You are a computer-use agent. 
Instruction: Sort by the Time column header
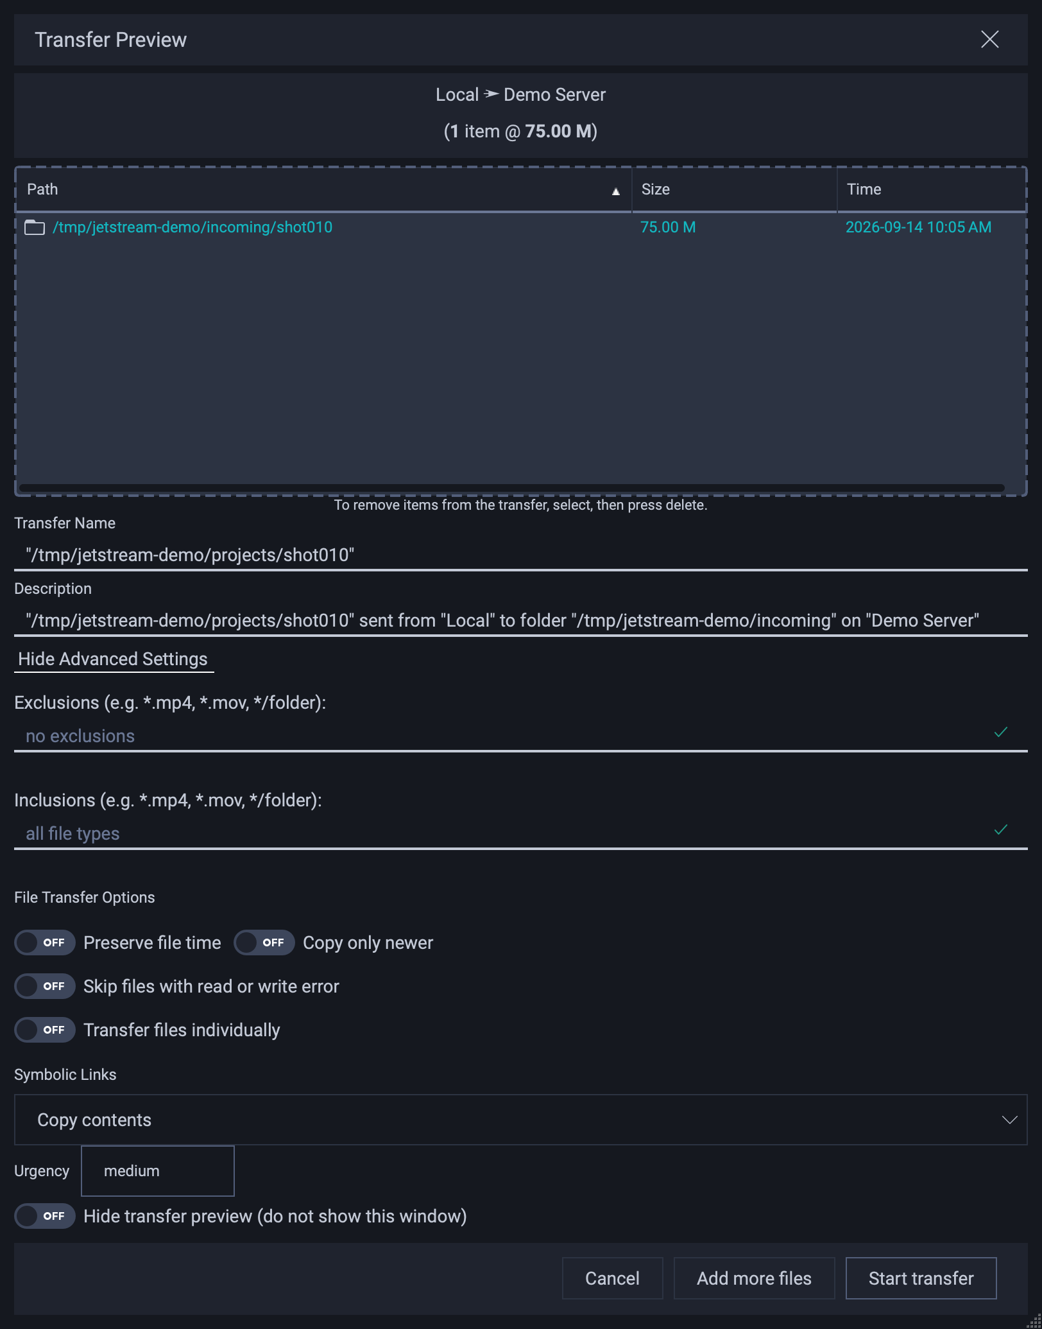click(932, 189)
